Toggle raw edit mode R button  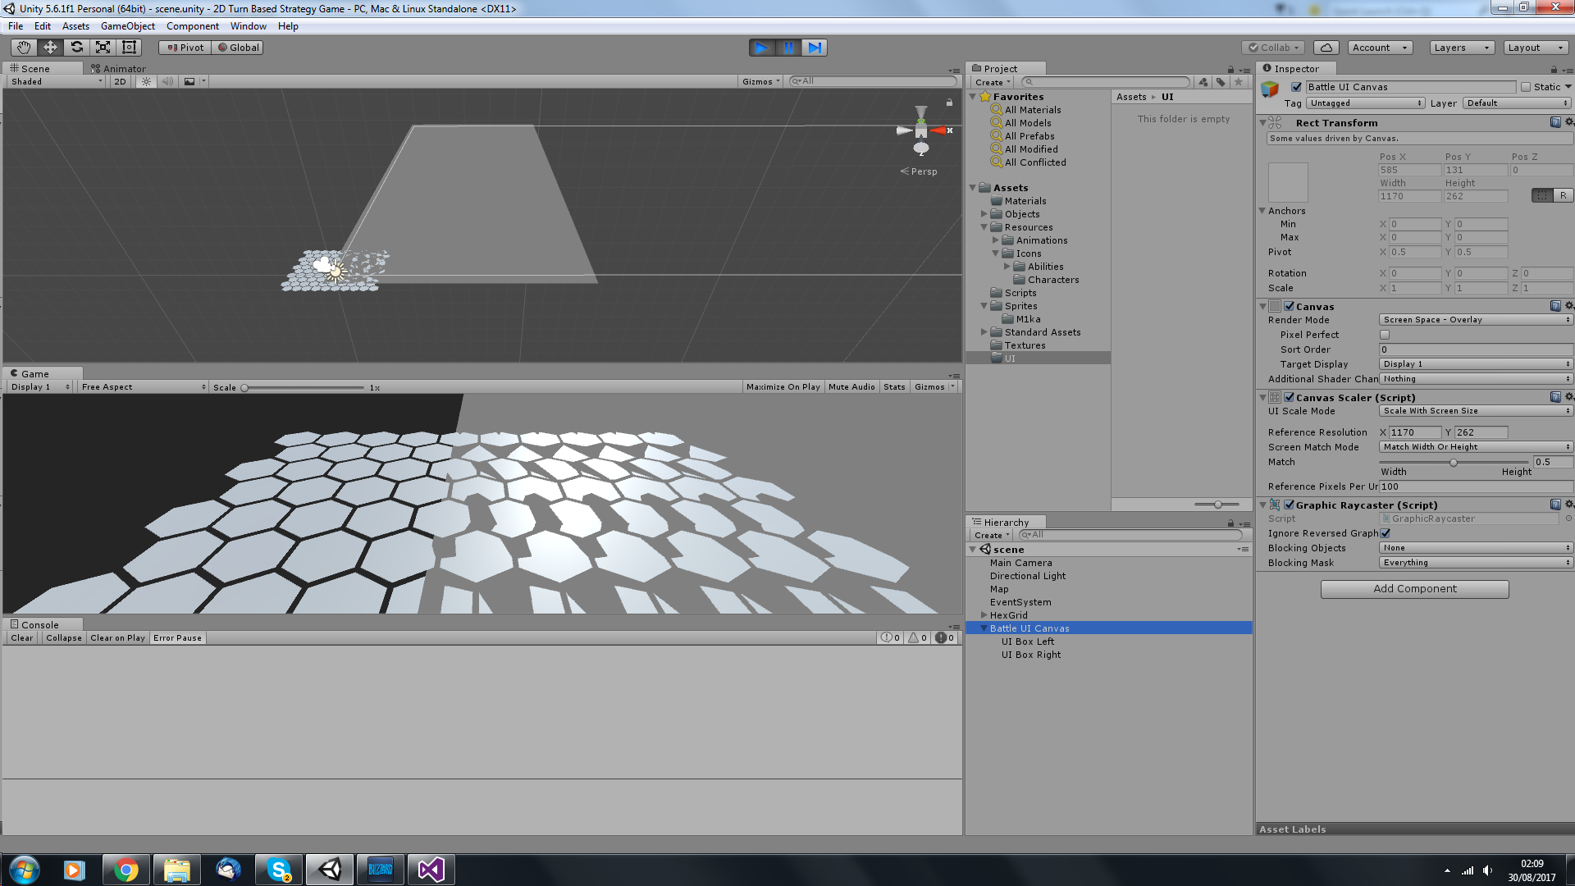click(x=1564, y=195)
